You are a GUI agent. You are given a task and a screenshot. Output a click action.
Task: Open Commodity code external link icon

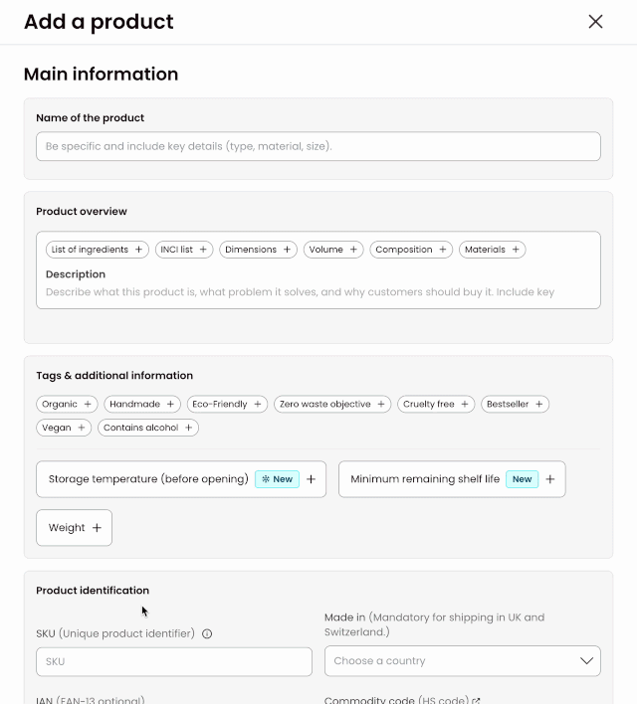pos(477,700)
